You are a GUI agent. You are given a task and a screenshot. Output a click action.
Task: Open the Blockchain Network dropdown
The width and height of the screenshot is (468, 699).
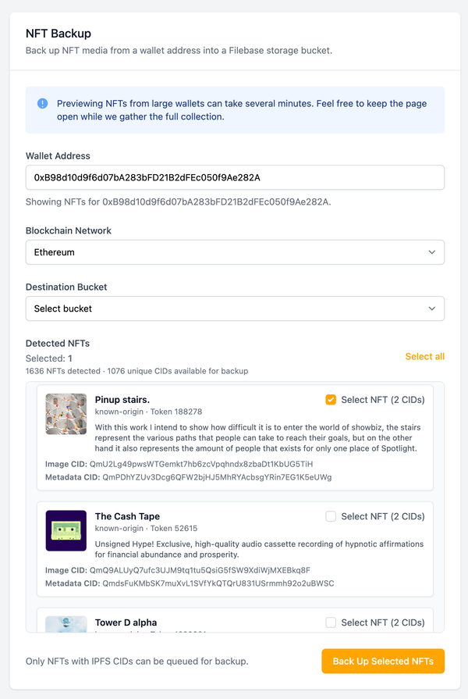coord(234,252)
